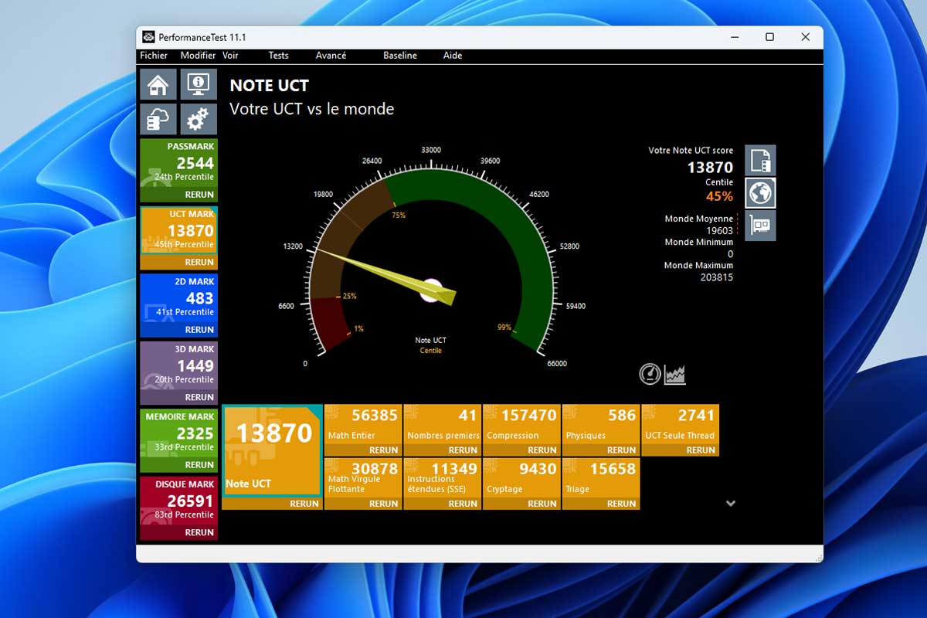Select the UCT Seule Thread 2741 tile
Image resolution: width=927 pixels, height=618 pixels.
click(680, 423)
